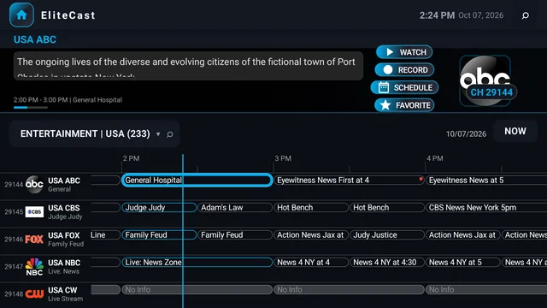The width and height of the screenshot is (547, 308).
Task: Click the 2:24 PM clock display
Action: coord(437,15)
